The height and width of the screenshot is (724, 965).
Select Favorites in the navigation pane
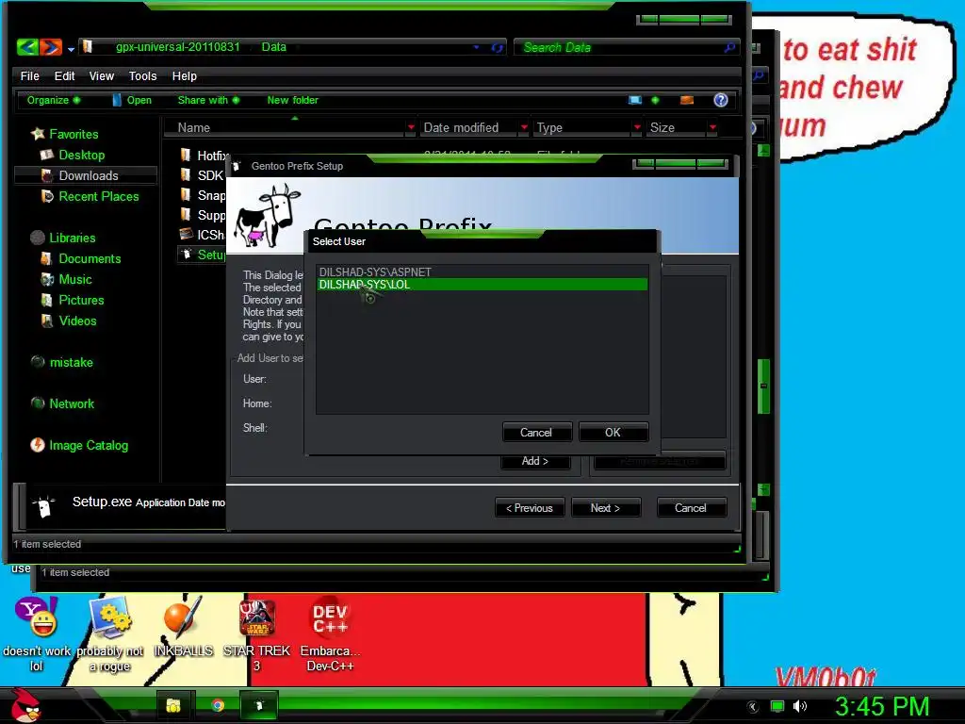click(x=74, y=134)
